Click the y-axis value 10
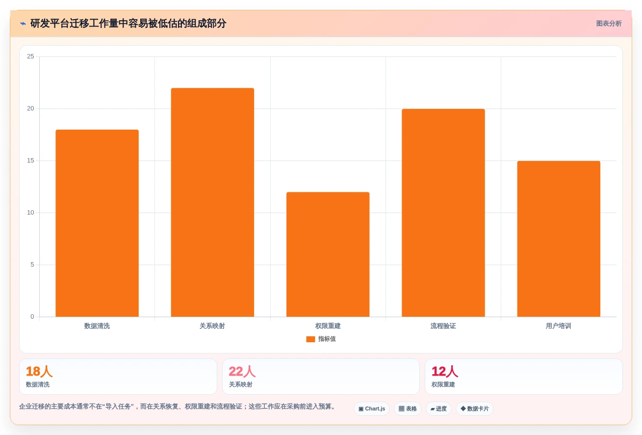 tap(30, 213)
